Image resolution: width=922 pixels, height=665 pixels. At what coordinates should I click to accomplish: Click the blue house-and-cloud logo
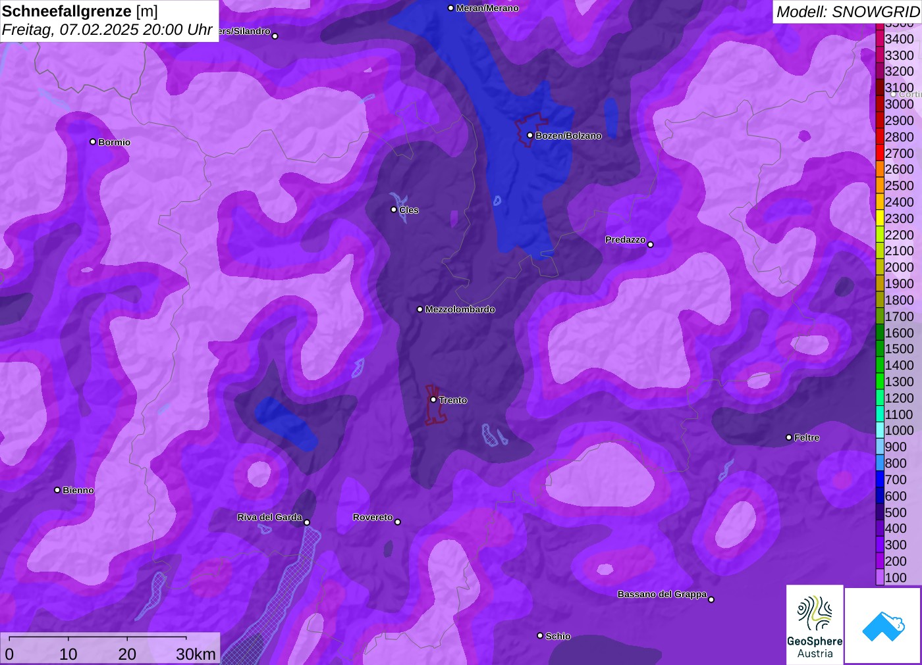coord(883,626)
